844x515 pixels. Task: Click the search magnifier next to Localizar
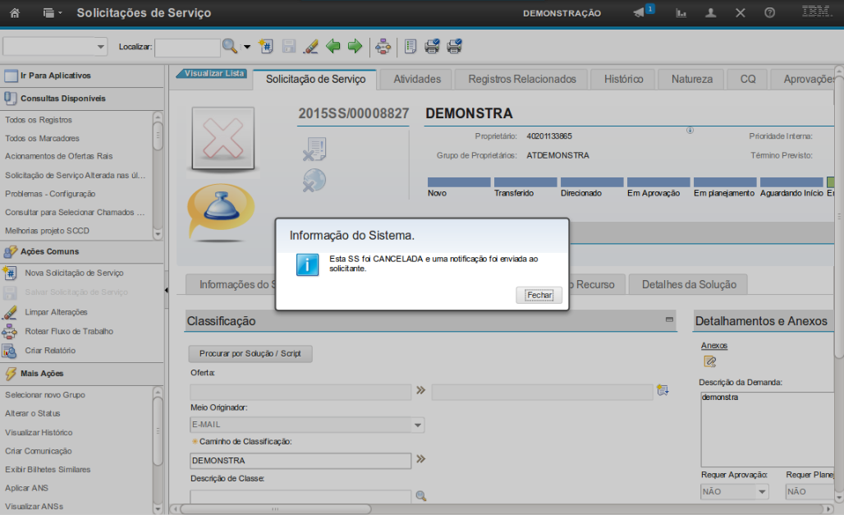coord(230,47)
